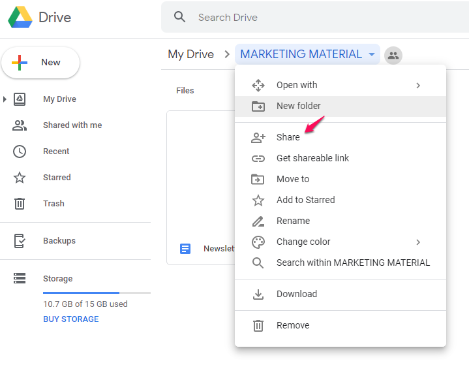The width and height of the screenshot is (469, 367).
Task: Expand the My Drive tree arrow
Action: (5, 99)
